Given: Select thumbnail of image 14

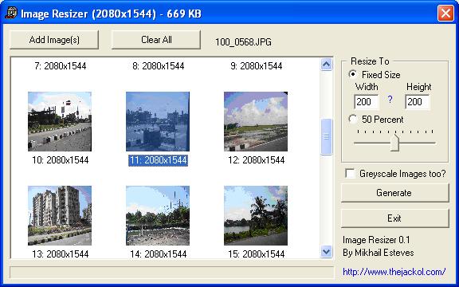Looking at the screenshot, I should (158, 215).
